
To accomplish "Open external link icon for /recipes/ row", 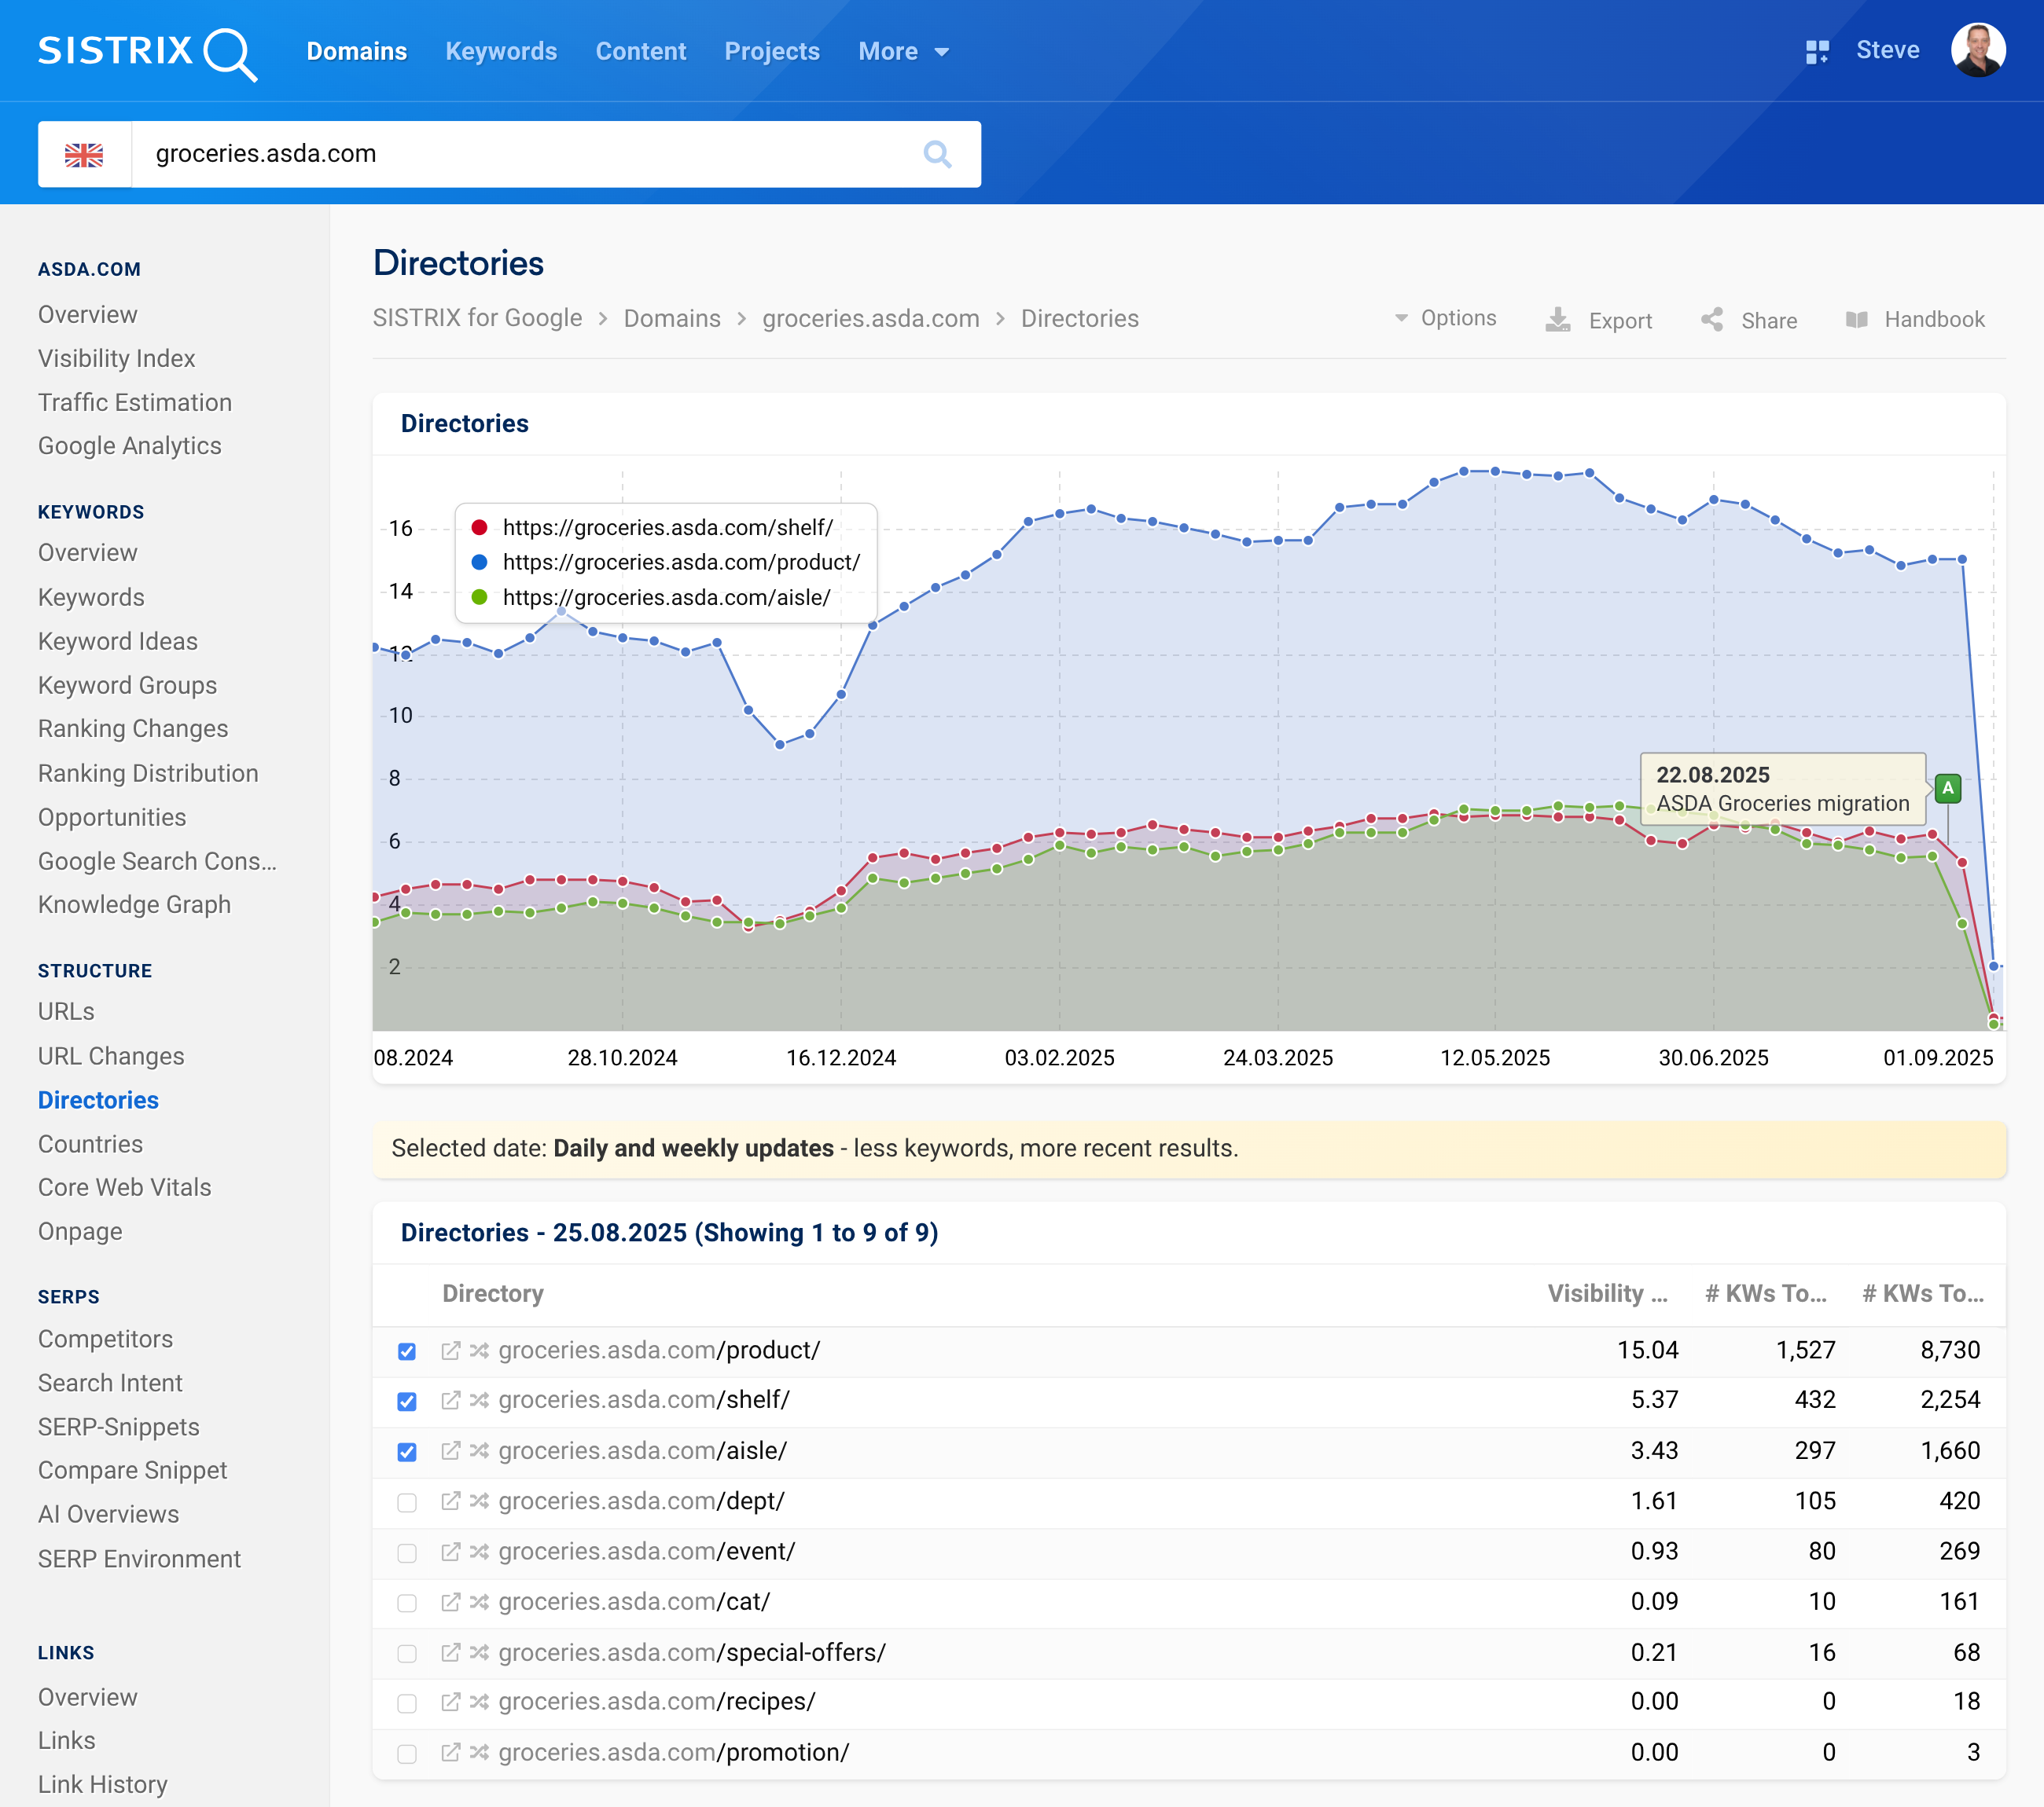I will point(451,1701).
